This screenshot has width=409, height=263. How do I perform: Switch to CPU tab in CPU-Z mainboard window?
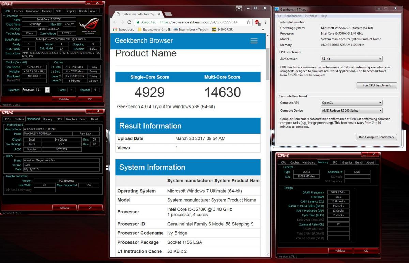(x=8, y=119)
